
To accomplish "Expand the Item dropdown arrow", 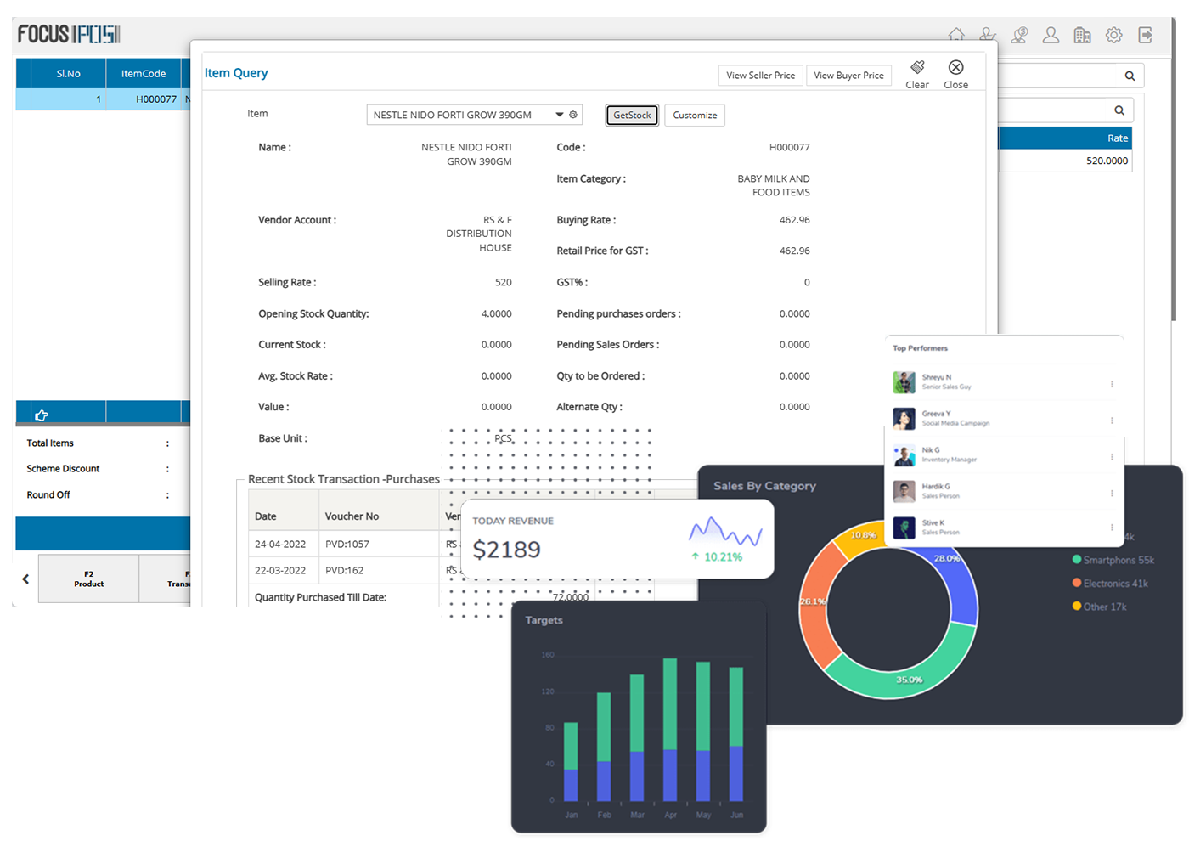I will pos(560,115).
